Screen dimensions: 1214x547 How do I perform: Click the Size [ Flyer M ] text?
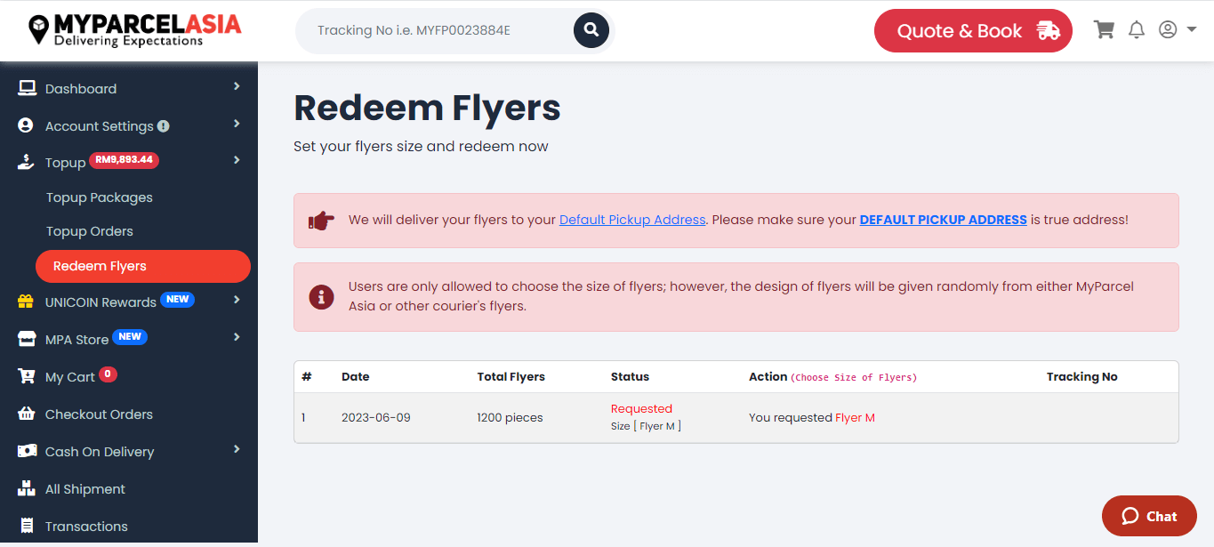(646, 426)
